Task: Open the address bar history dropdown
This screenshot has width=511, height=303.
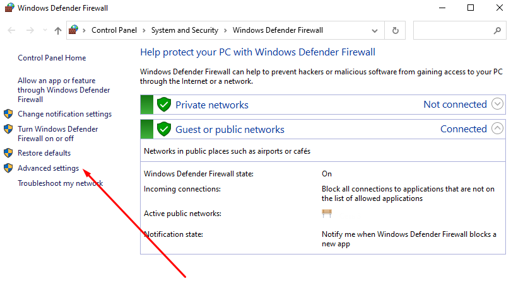Action: 375,31
